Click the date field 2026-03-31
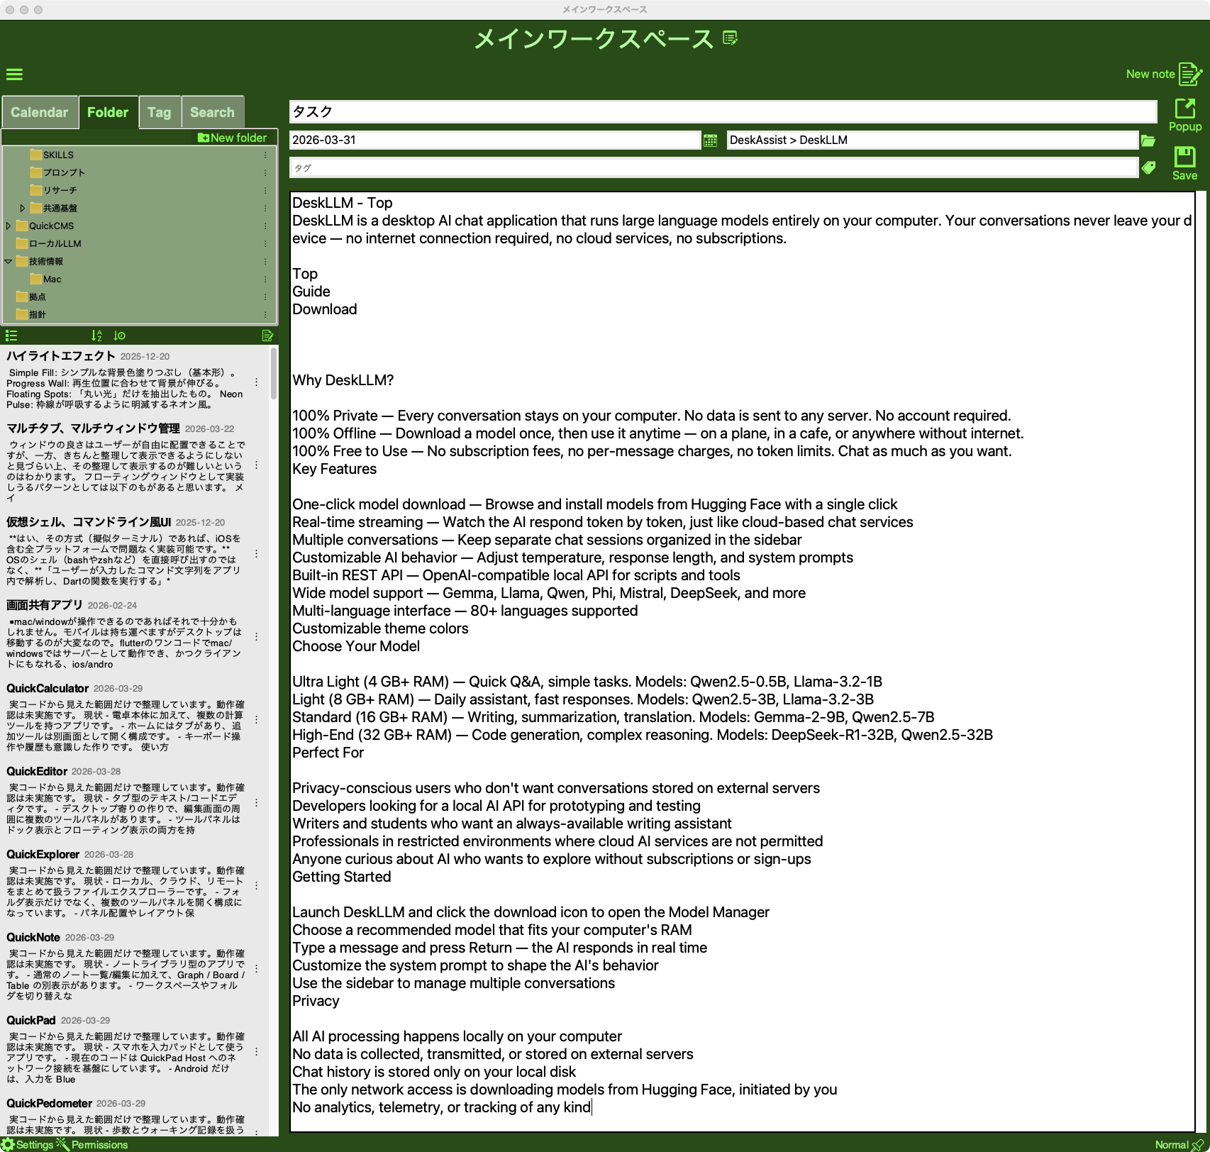Viewport: 1210px width, 1152px height. [x=495, y=140]
